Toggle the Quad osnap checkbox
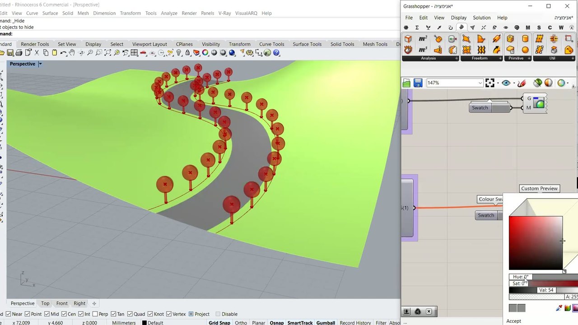Image resolution: width=578 pixels, height=325 pixels. [130, 314]
